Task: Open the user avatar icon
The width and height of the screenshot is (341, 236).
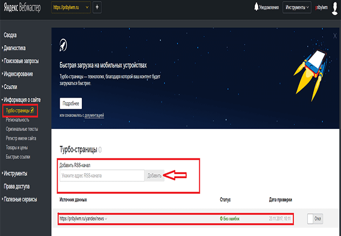Action: 335,8
